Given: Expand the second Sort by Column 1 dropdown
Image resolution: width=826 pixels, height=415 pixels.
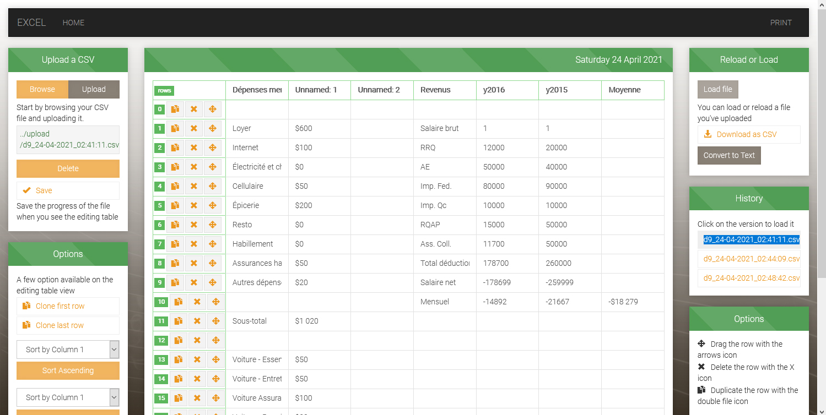Looking at the screenshot, I should pyautogui.click(x=68, y=397).
